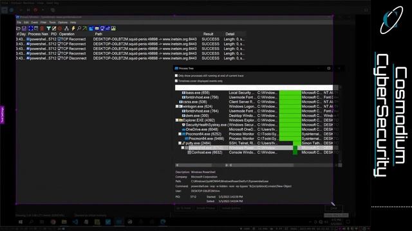The height and width of the screenshot is (231, 412).
Task: Click the Close button in Process Tree
Action: click(x=333, y=208)
